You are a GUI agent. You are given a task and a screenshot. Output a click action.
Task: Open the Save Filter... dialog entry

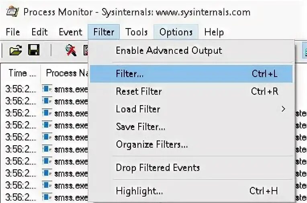(141, 127)
